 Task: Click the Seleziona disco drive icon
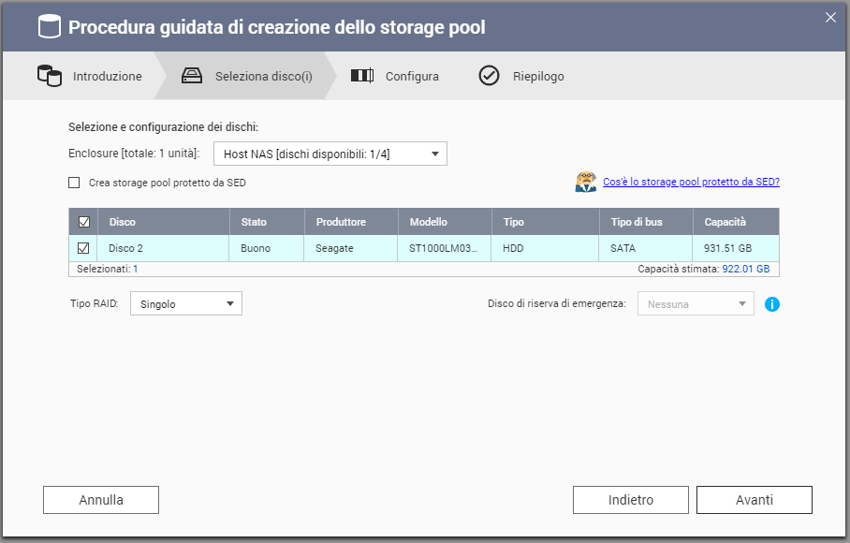[191, 76]
